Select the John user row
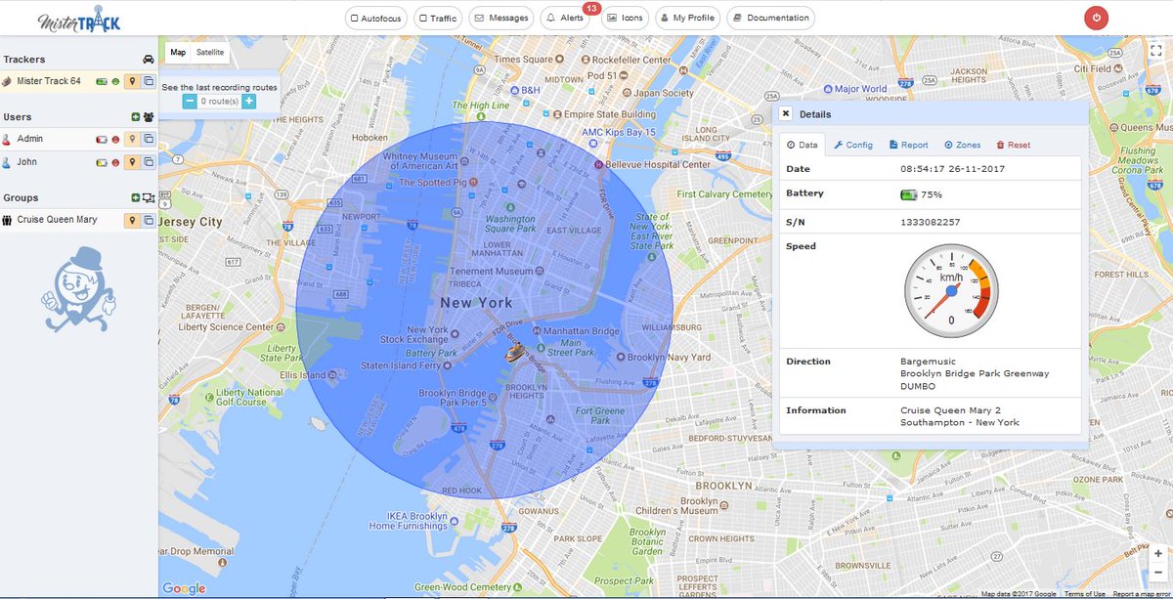This screenshot has height=599, width=1173. [79, 162]
